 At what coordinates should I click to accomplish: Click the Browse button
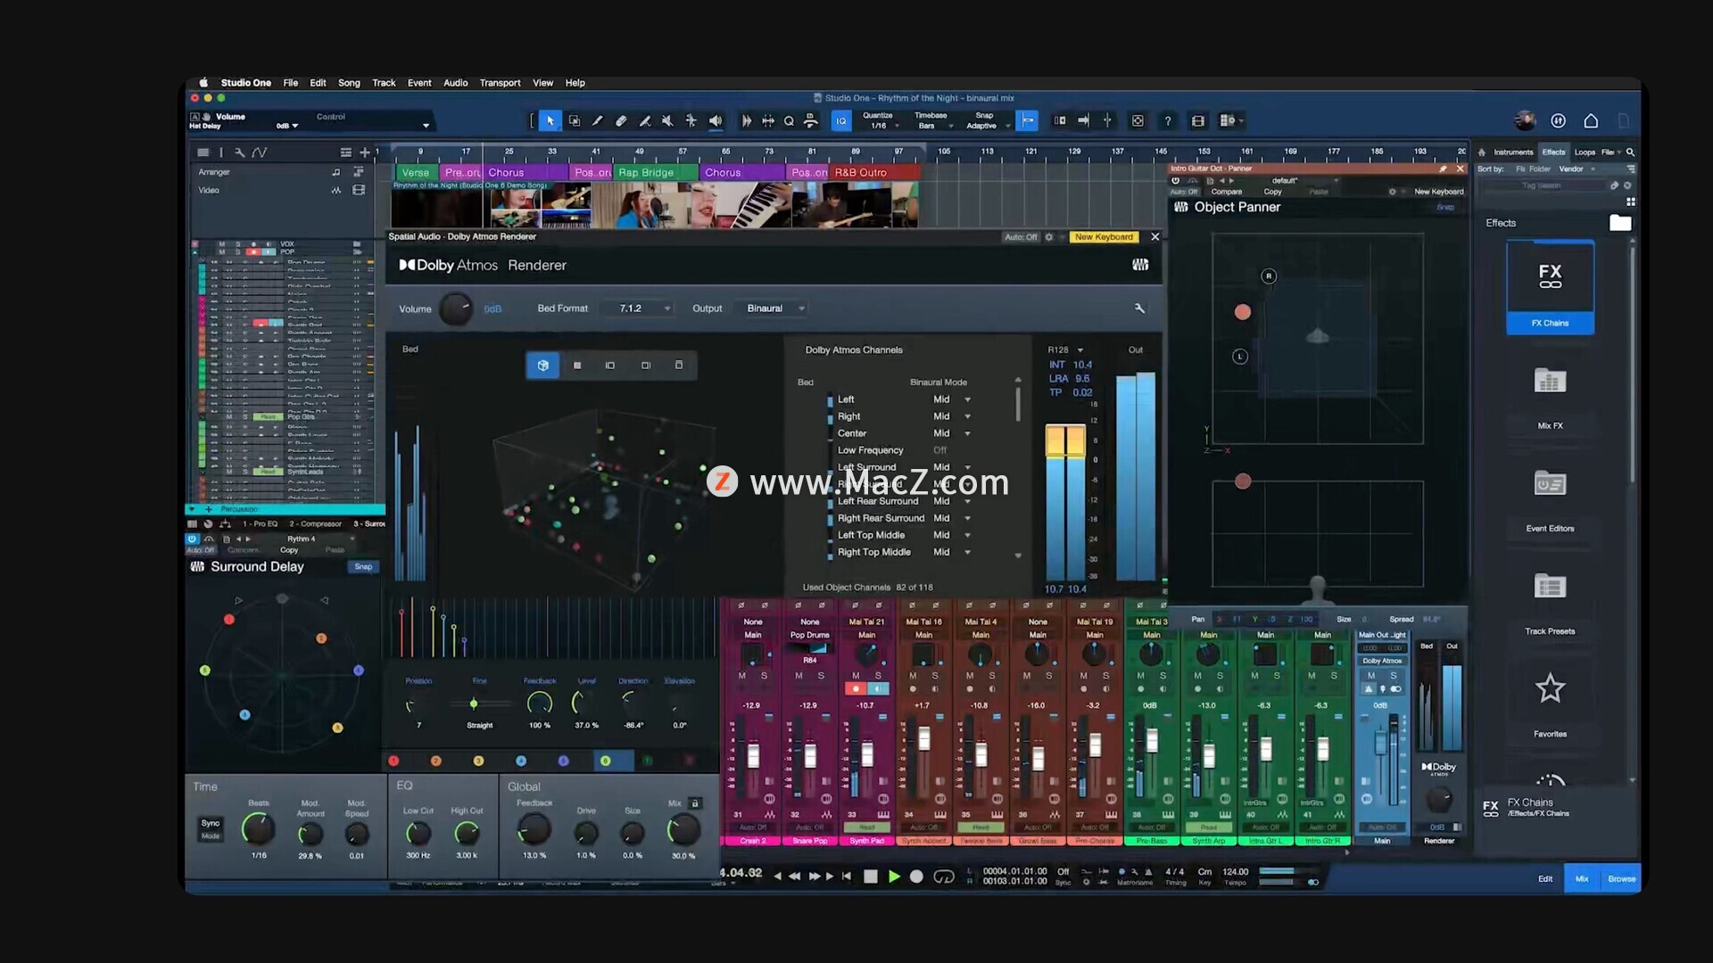tap(1621, 879)
